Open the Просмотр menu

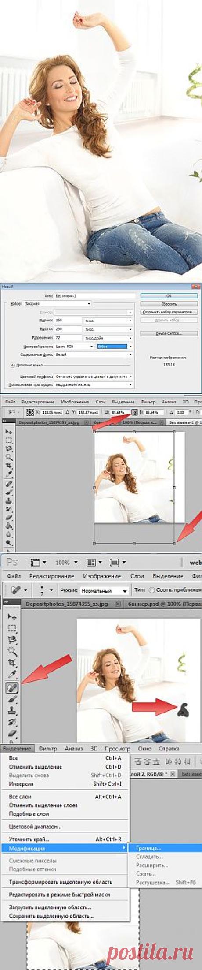pyautogui.click(x=117, y=748)
